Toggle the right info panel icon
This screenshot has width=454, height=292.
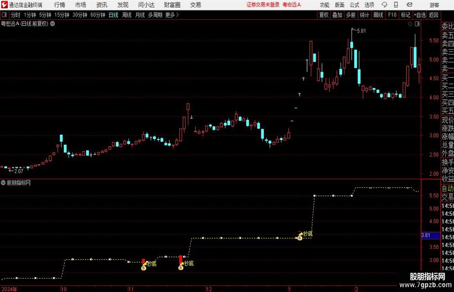[x=417, y=24]
